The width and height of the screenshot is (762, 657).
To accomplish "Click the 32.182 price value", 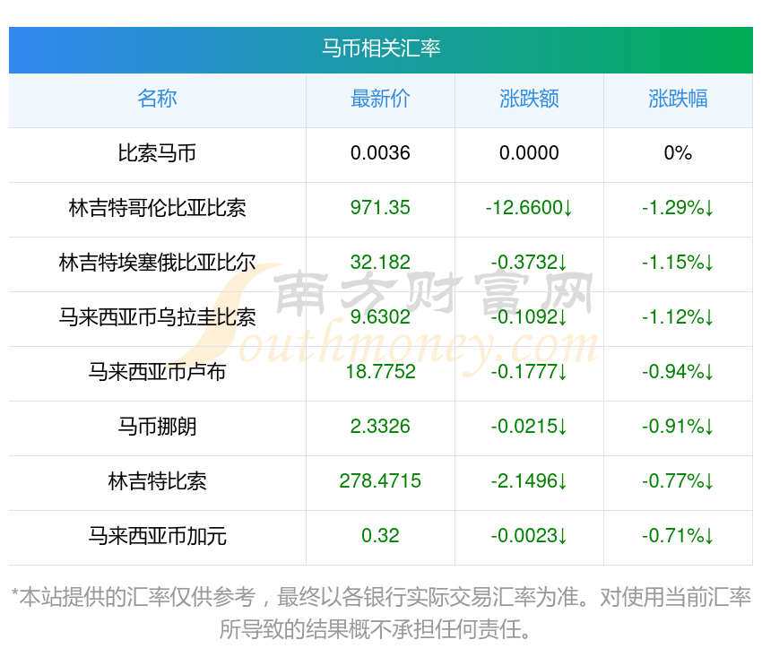I will click(x=380, y=263).
